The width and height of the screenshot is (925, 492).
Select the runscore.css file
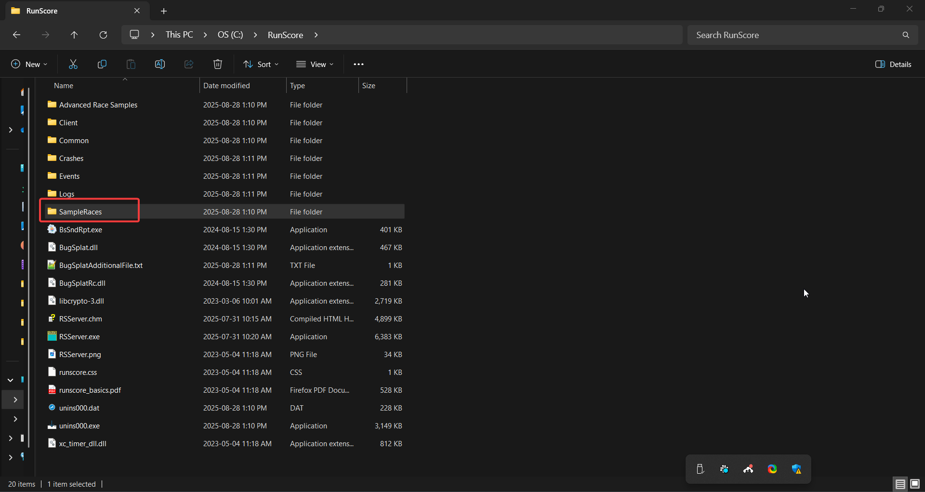point(72,372)
